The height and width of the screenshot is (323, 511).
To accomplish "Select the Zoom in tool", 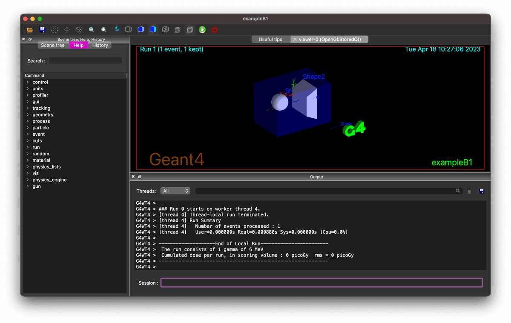I will [104, 30].
